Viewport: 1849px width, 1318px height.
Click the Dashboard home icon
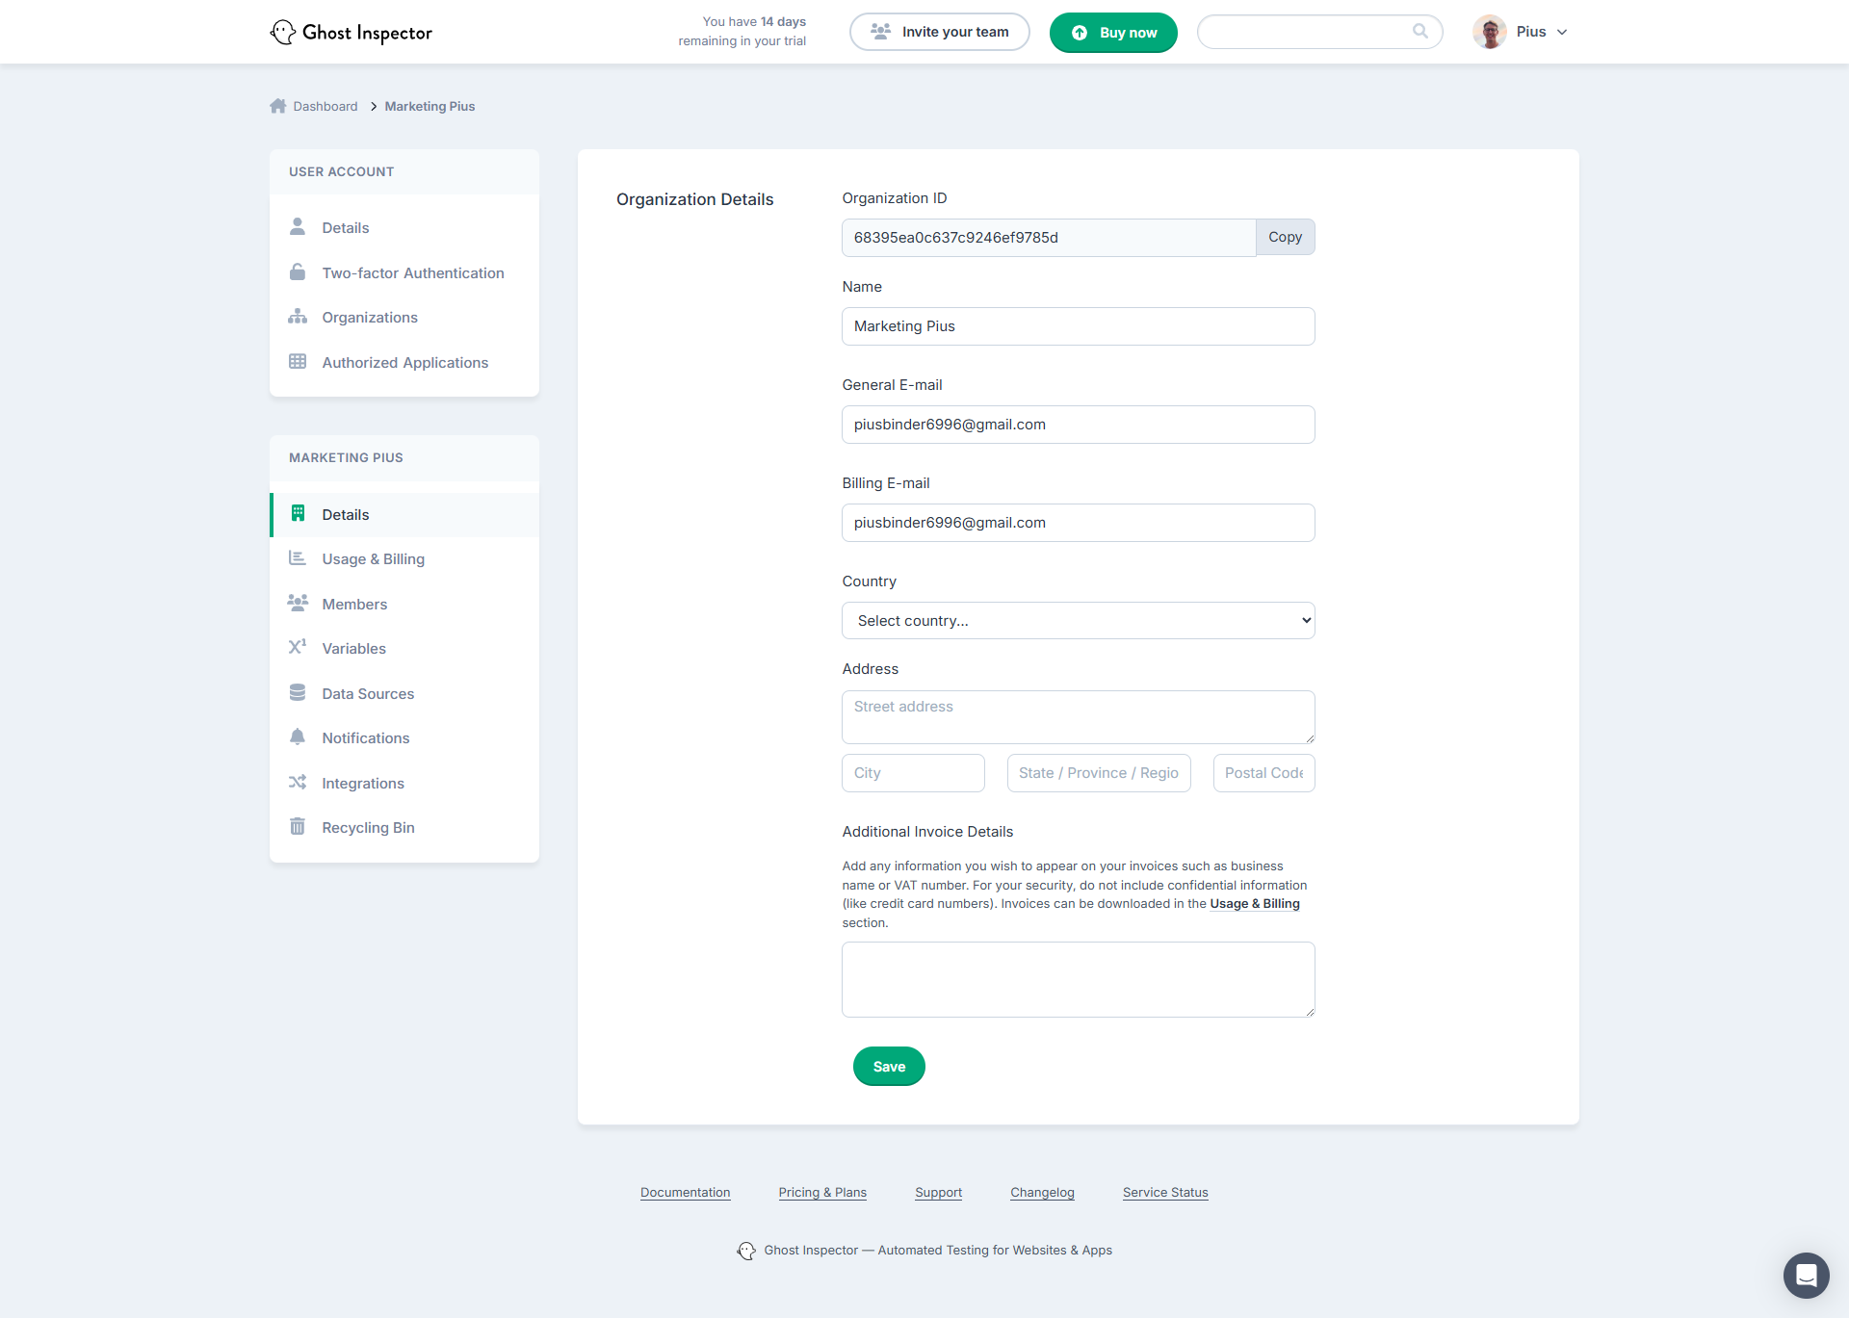pyautogui.click(x=278, y=106)
